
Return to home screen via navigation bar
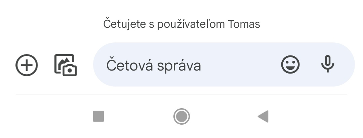coord(182,116)
